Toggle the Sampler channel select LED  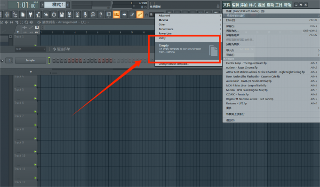click(x=49, y=60)
